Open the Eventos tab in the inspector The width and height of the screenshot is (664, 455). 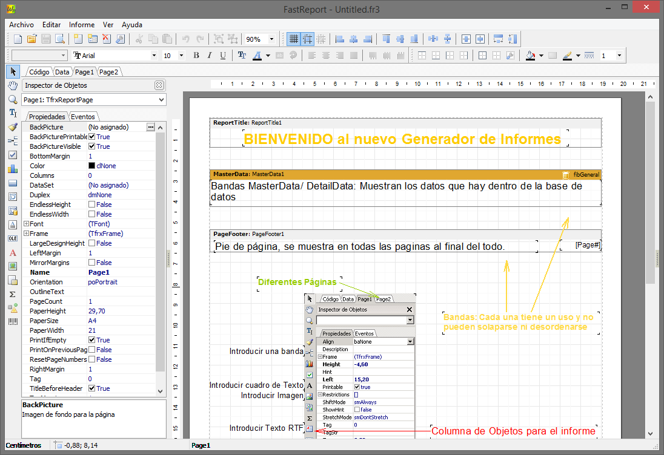(x=83, y=117)
